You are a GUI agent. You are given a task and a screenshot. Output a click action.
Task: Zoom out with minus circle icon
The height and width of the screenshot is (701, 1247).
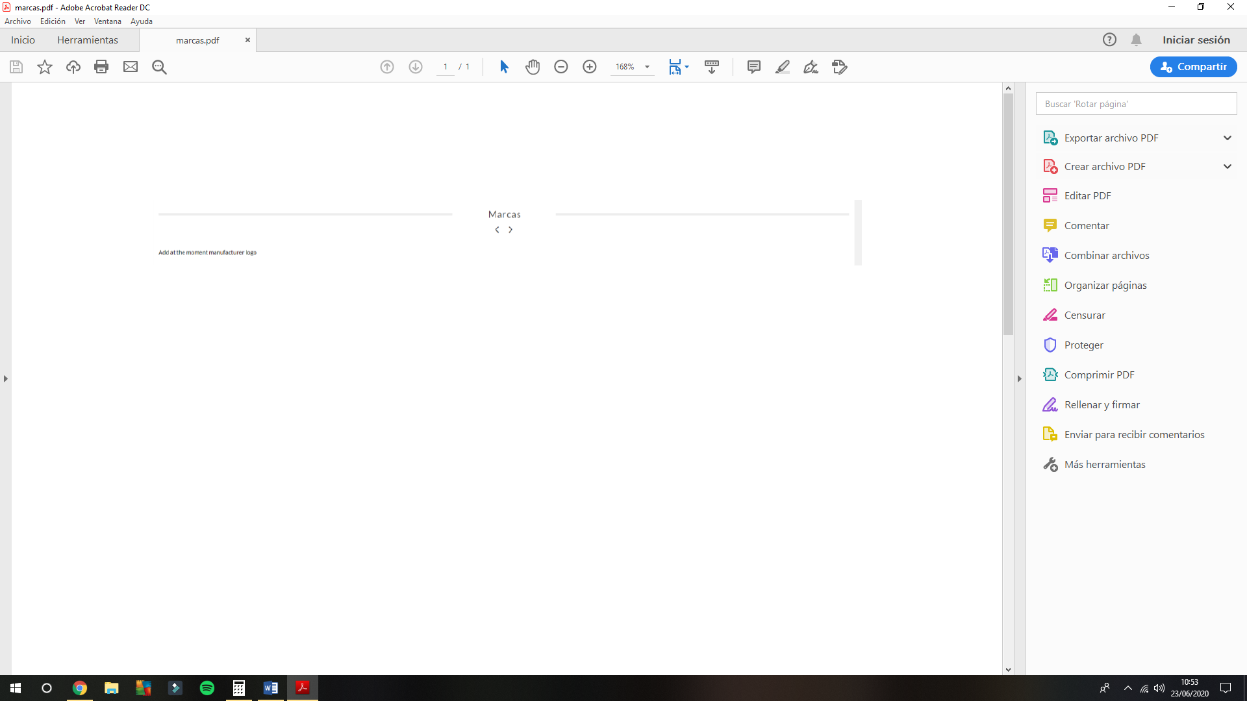point(561,67)
